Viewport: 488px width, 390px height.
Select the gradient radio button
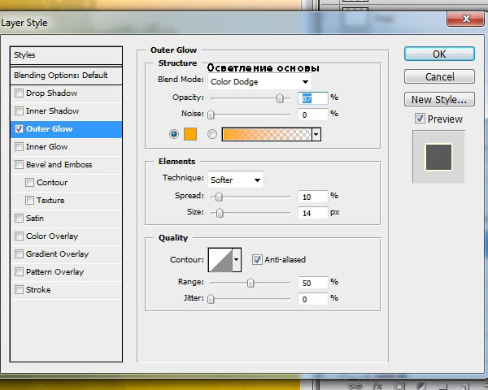point(212,134)
